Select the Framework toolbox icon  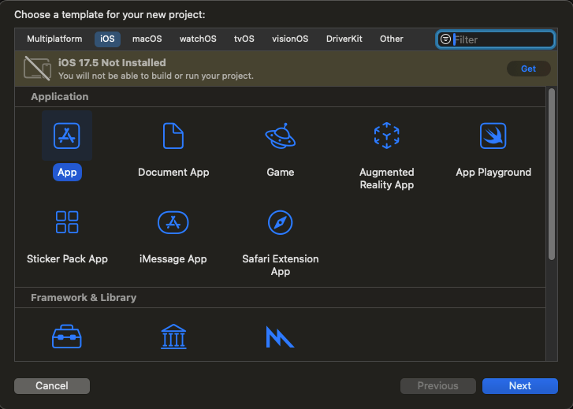[67, 336]
